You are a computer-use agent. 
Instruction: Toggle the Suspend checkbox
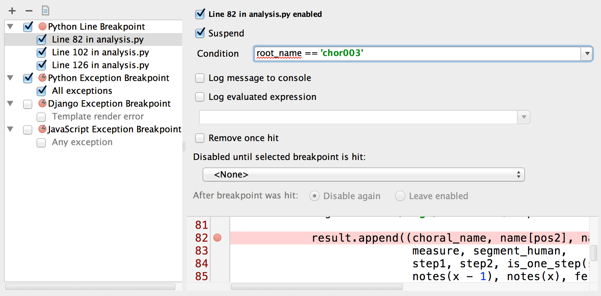pyautogui.click(x=200, y=33)
